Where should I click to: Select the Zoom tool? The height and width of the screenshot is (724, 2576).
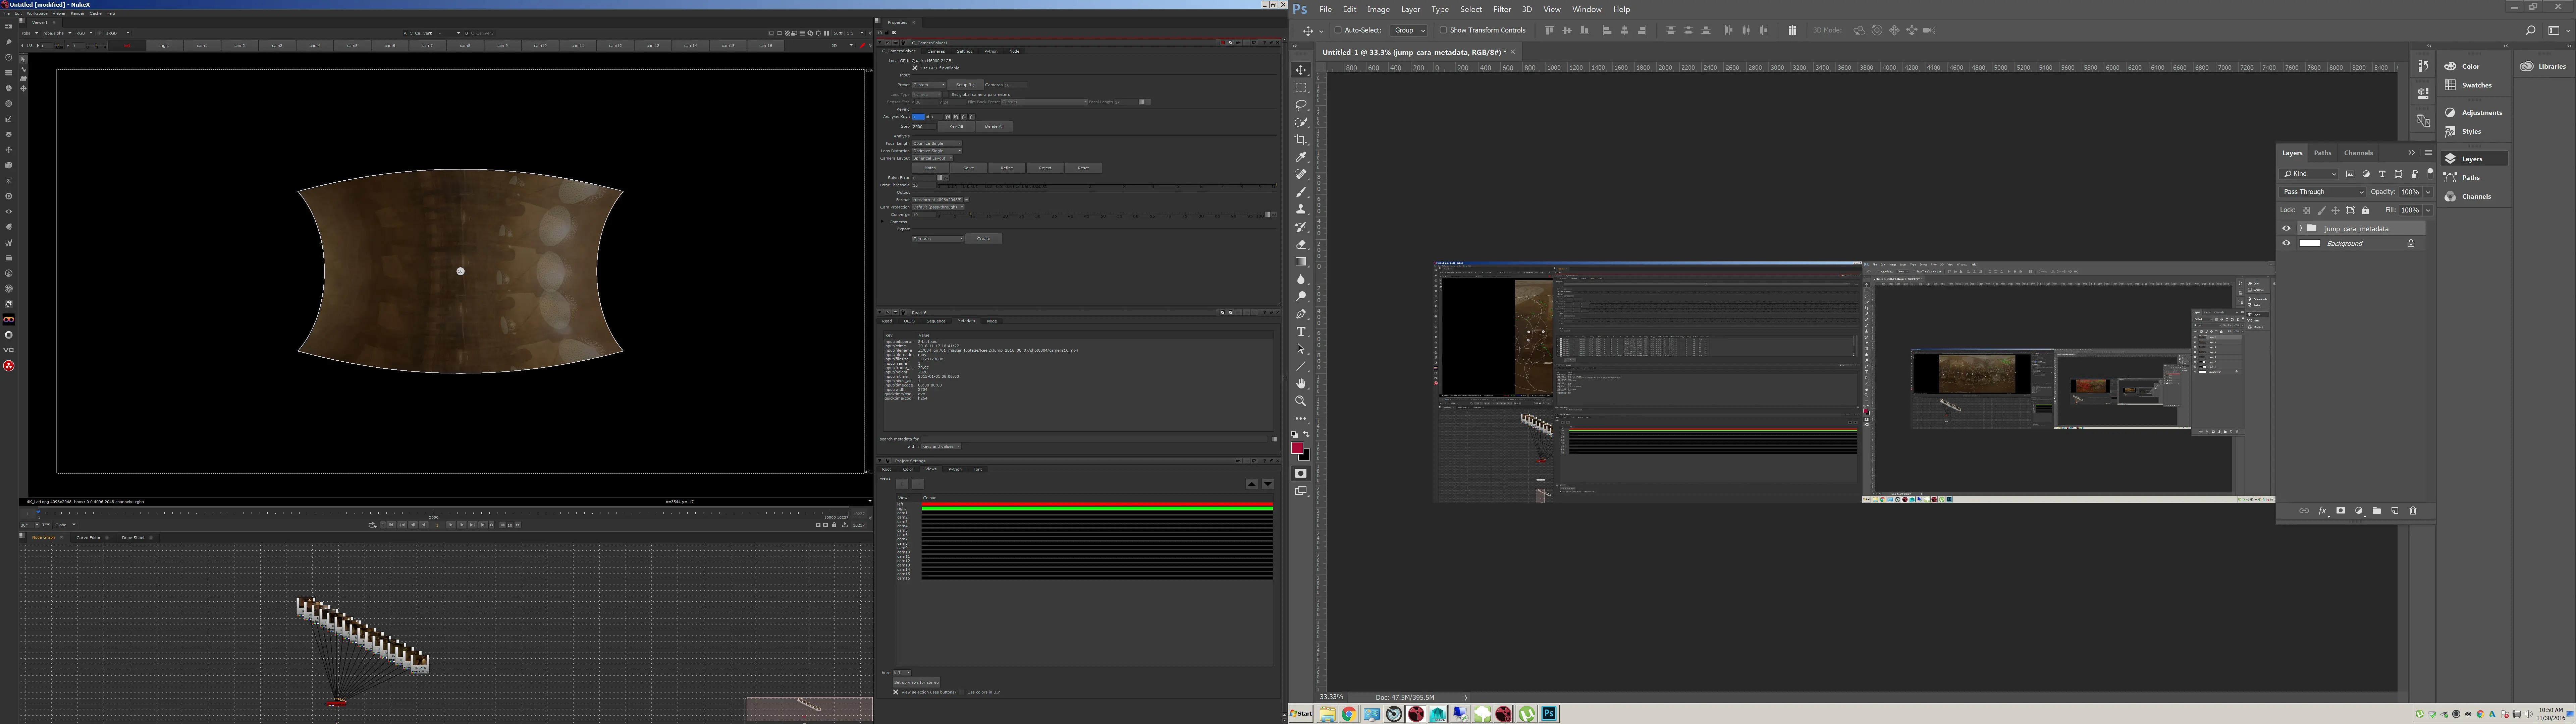pyautogui.click(x=1301, y=401)
